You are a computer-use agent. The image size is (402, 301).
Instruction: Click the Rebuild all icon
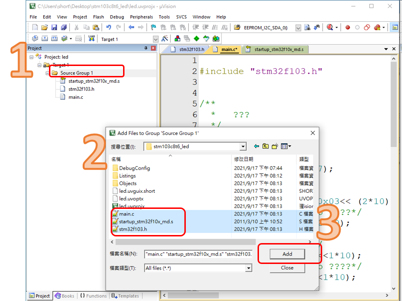click(x=54, y=38)
